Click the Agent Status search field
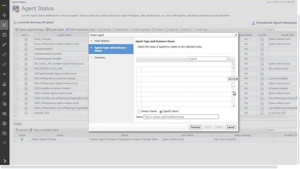Viewport: 300px width, 169px height. pyautogui.click(x=282, y=30)
